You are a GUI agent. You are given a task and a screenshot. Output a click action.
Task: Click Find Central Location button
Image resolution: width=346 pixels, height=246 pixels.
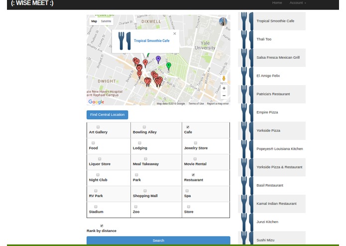coord(107,115)
